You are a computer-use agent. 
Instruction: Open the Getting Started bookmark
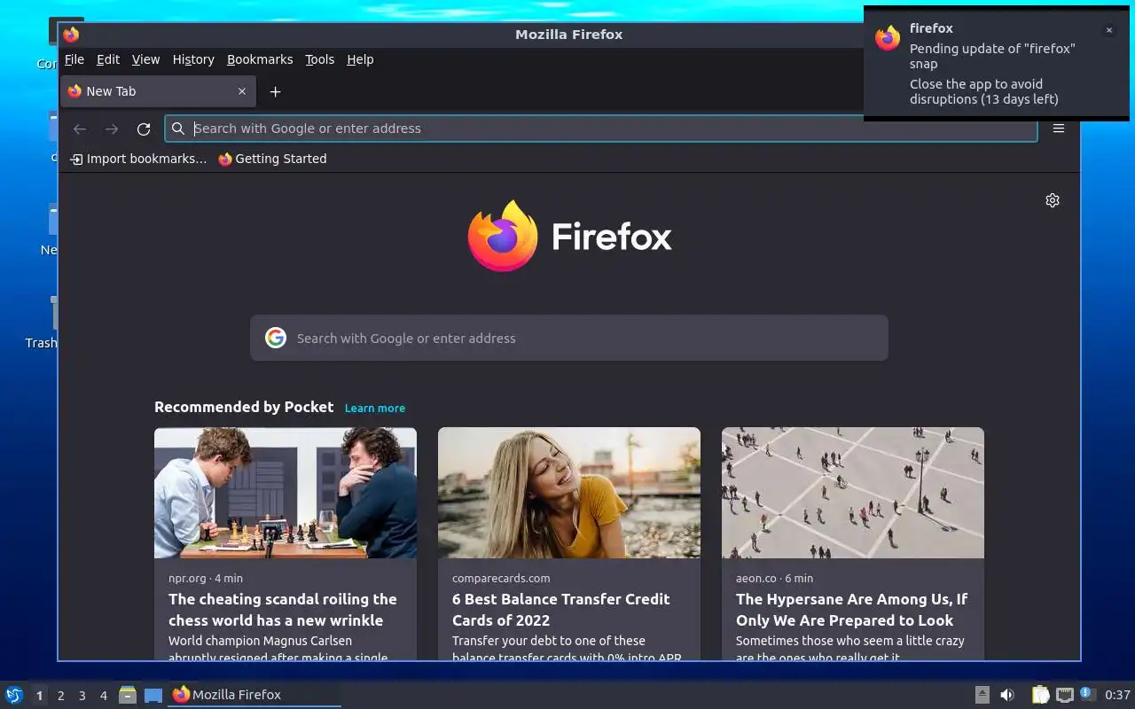[272, 159]
